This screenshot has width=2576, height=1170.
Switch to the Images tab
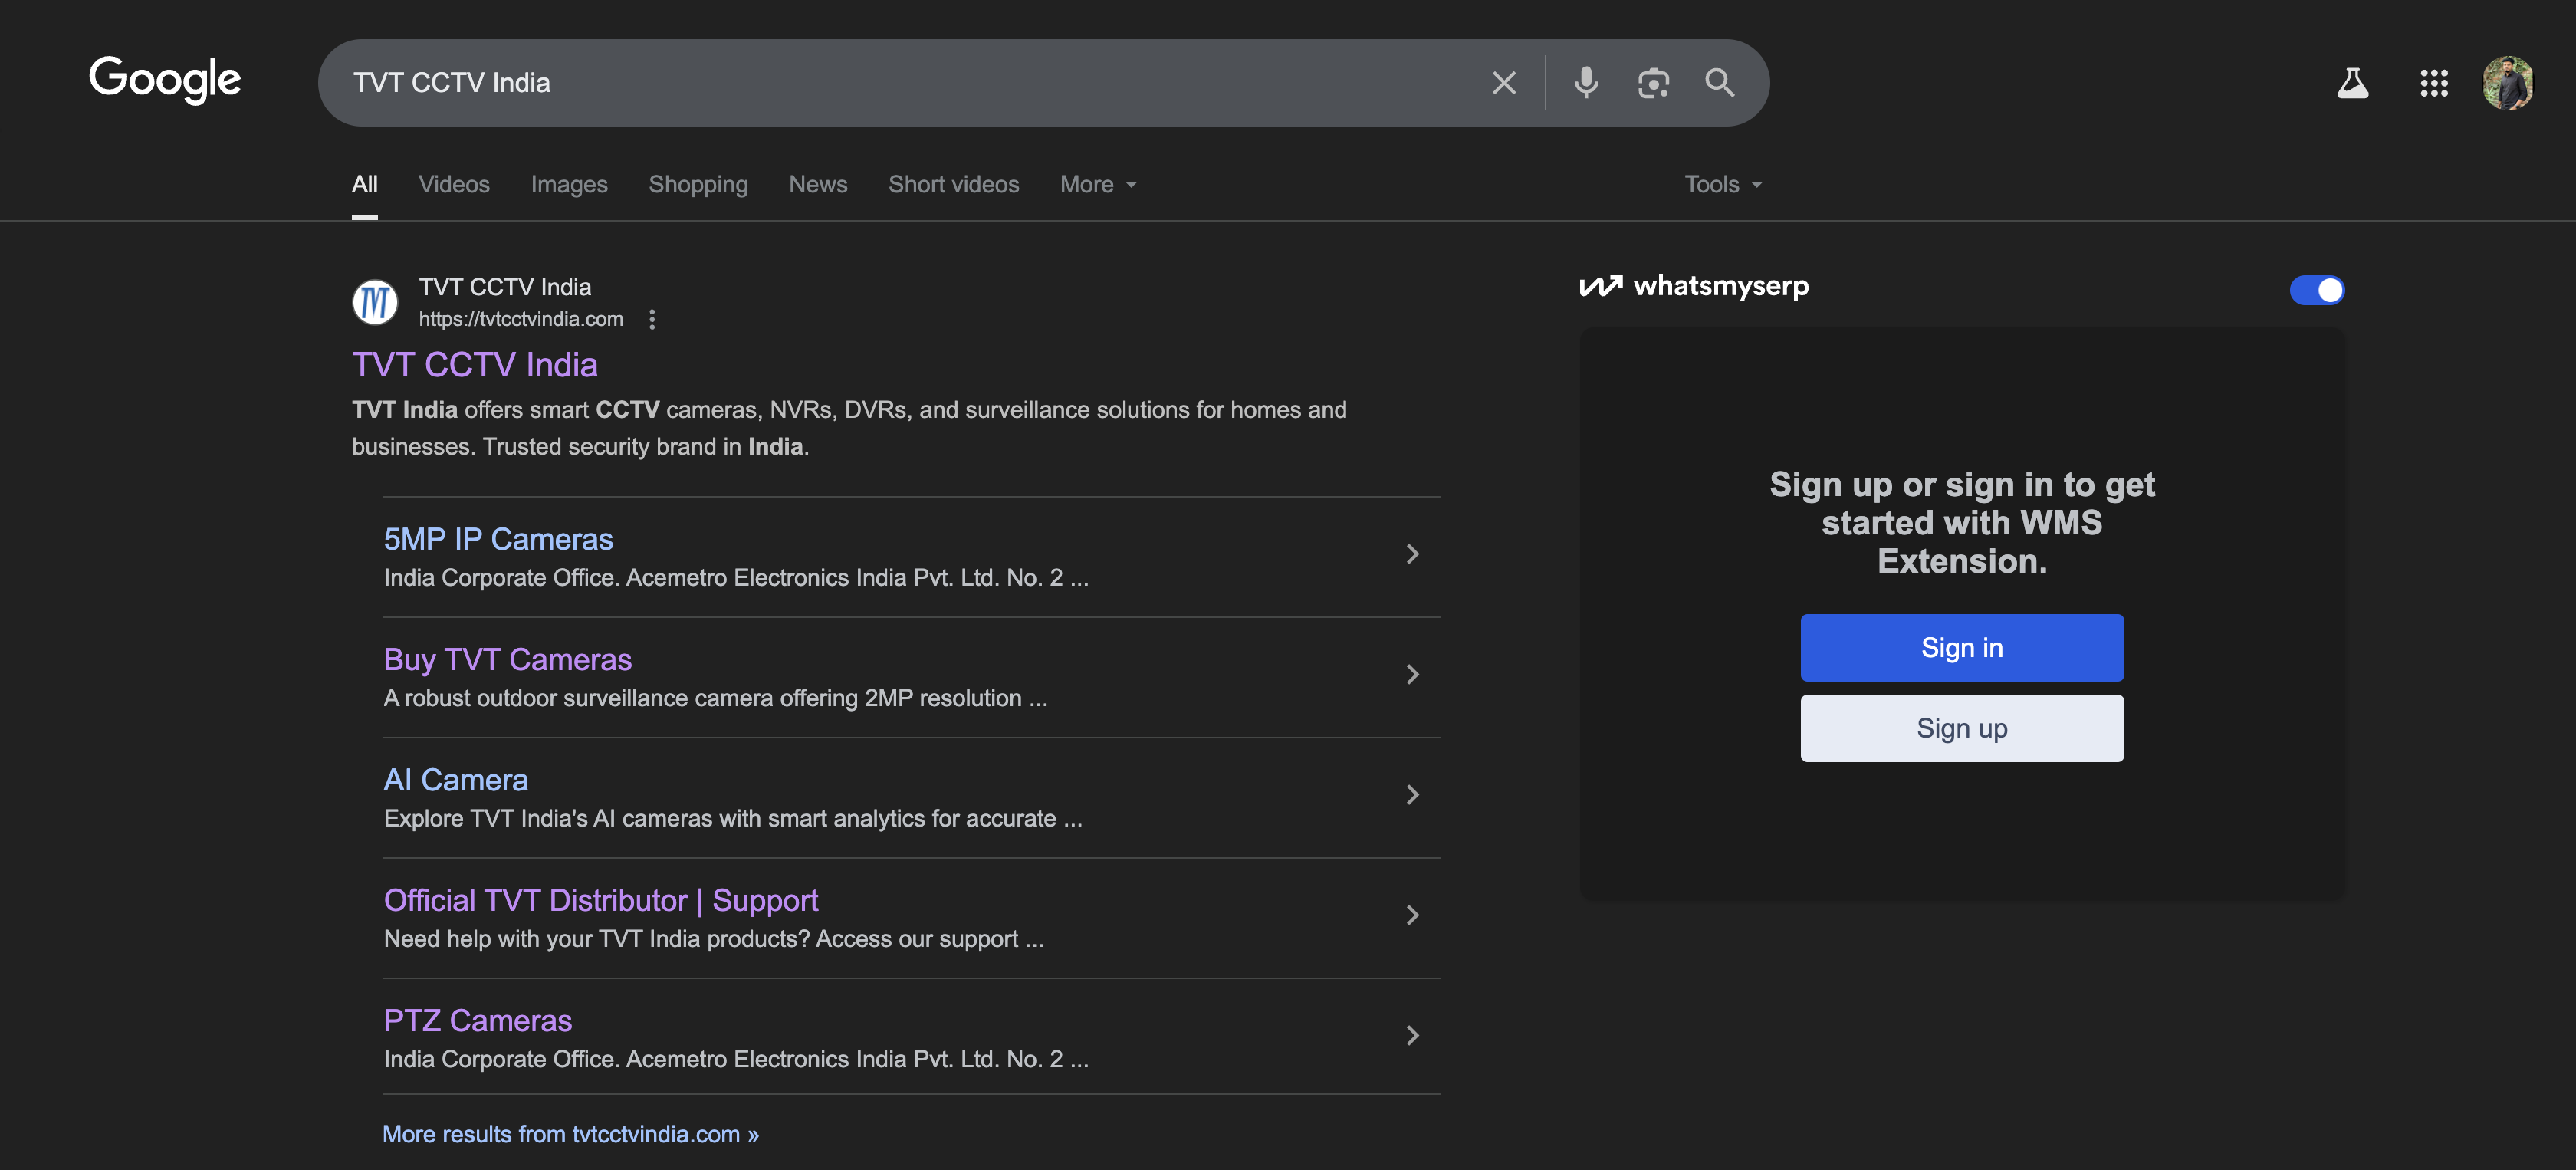point(568,185)
